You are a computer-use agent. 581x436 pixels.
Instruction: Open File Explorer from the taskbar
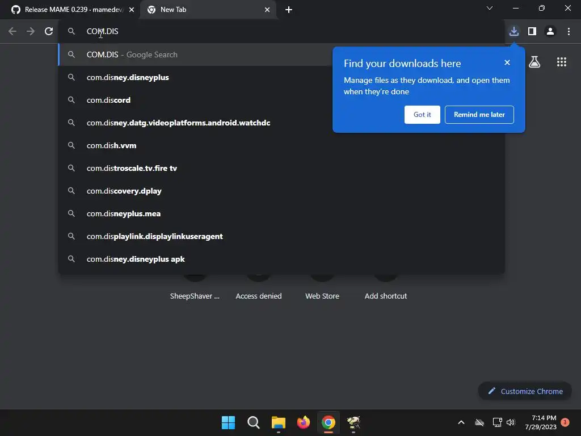[x=278, y=422]
